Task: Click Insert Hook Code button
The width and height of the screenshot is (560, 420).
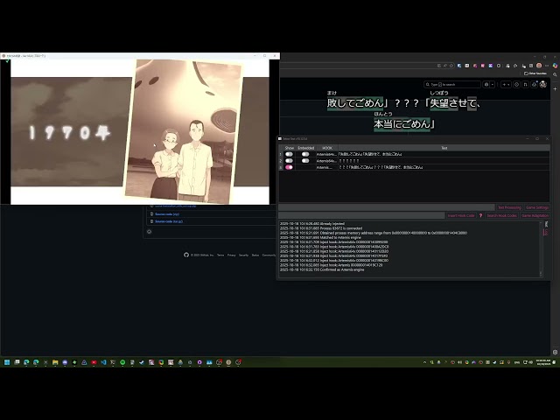Action: point(461,216)
